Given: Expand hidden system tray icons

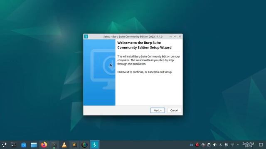Looking at the screenshot, I should [238, 145].
